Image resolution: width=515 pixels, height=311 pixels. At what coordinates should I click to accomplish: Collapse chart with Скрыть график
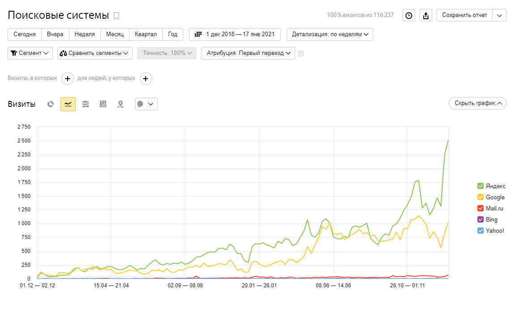pos(477,103)
